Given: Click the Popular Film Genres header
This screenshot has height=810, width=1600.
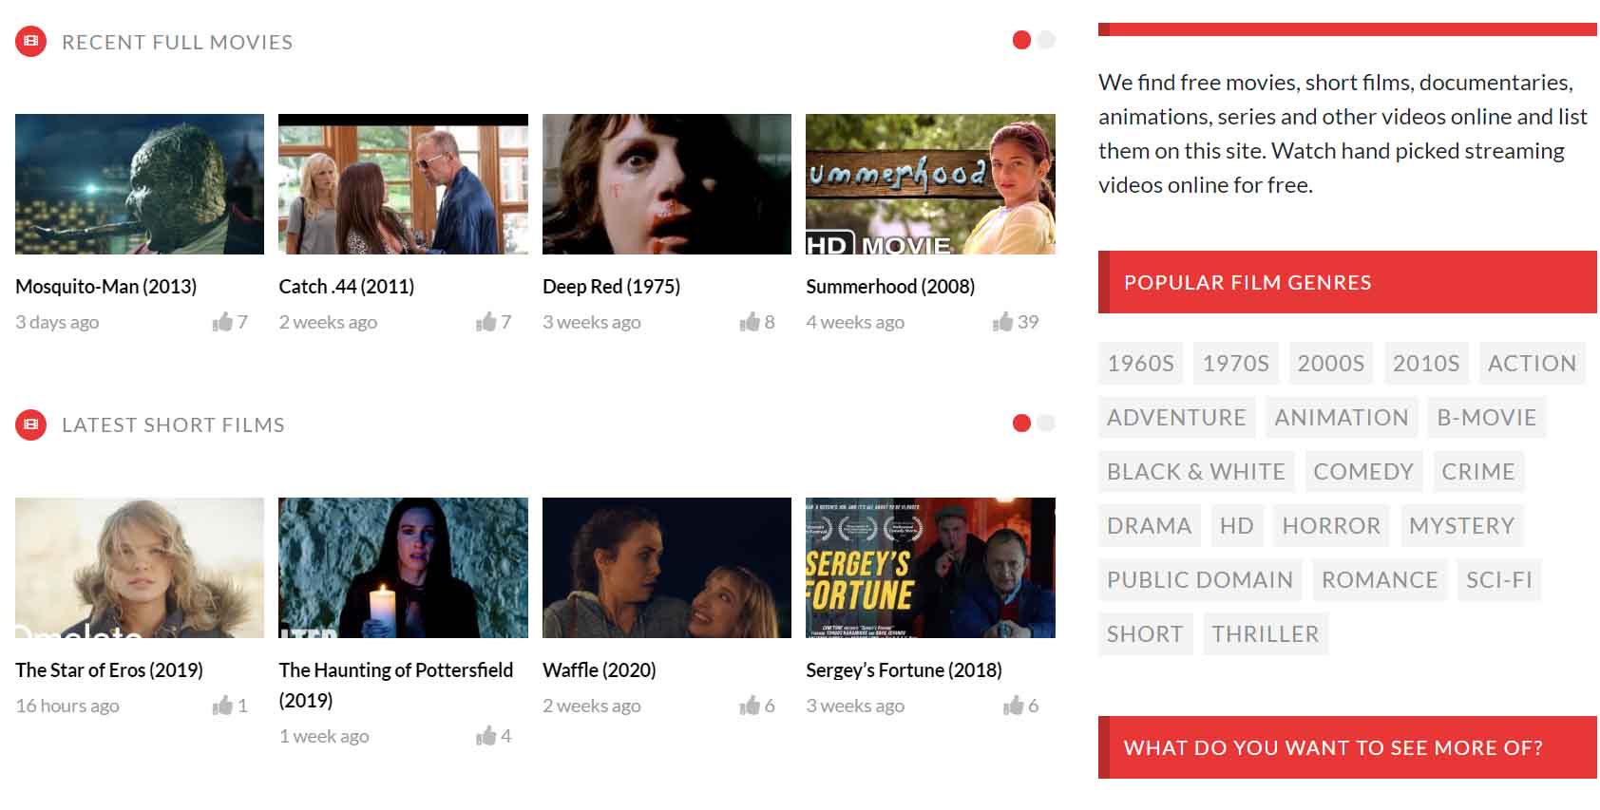Looking at the screenshot, I should click(1347, 282).
